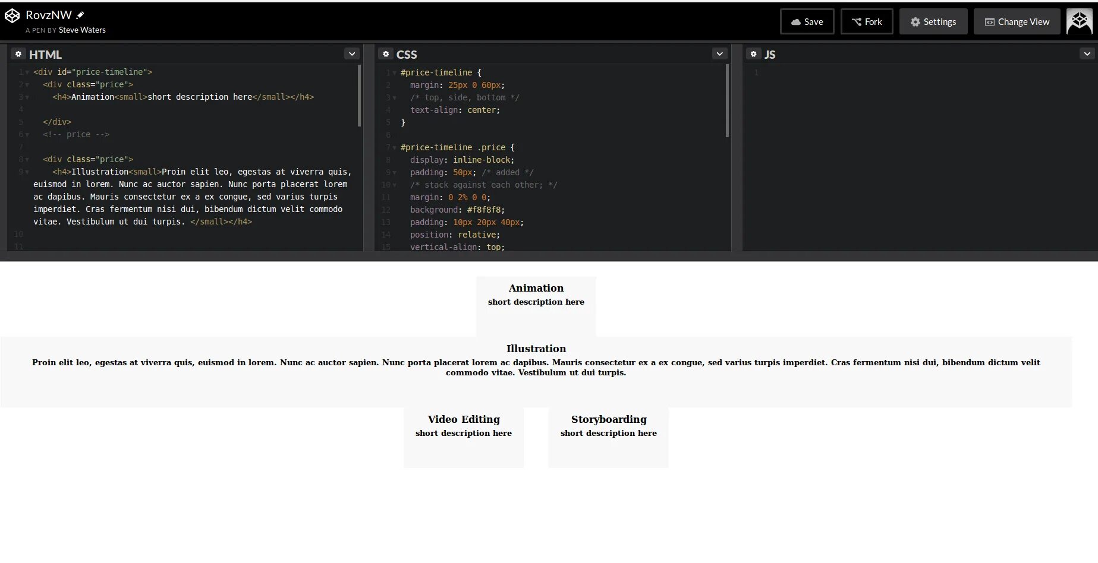Click the Illustration heading in preview
This screenshot has width=1098, height=563.
click(536, 349)
